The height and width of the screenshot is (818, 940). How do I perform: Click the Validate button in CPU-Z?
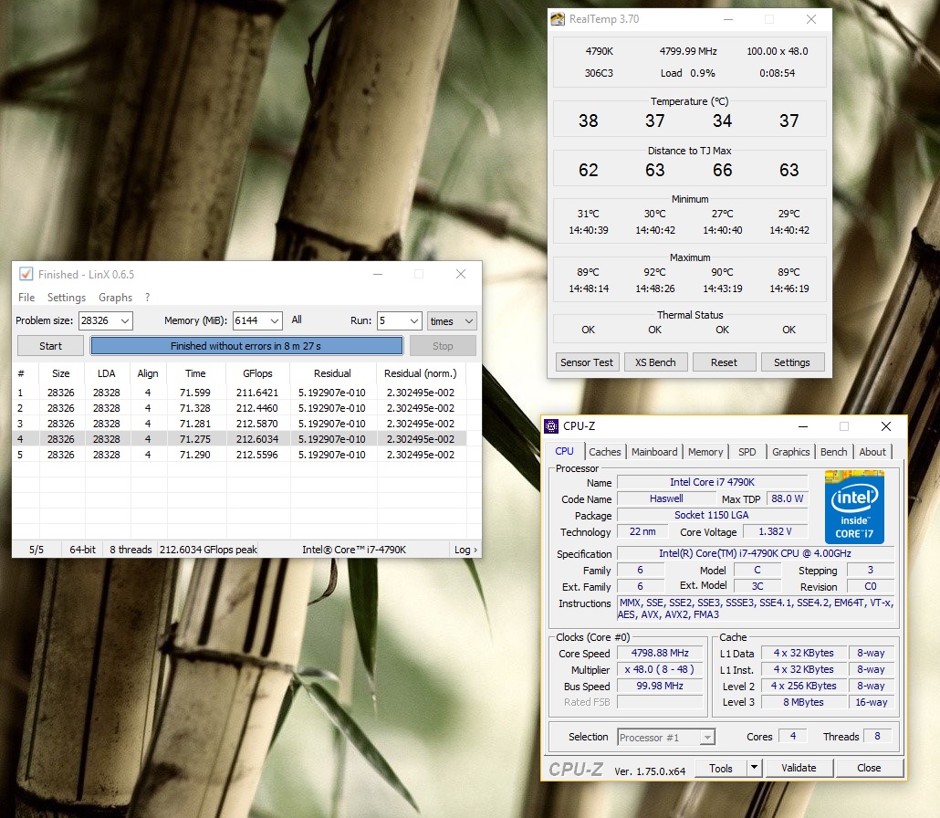point(799,768)
